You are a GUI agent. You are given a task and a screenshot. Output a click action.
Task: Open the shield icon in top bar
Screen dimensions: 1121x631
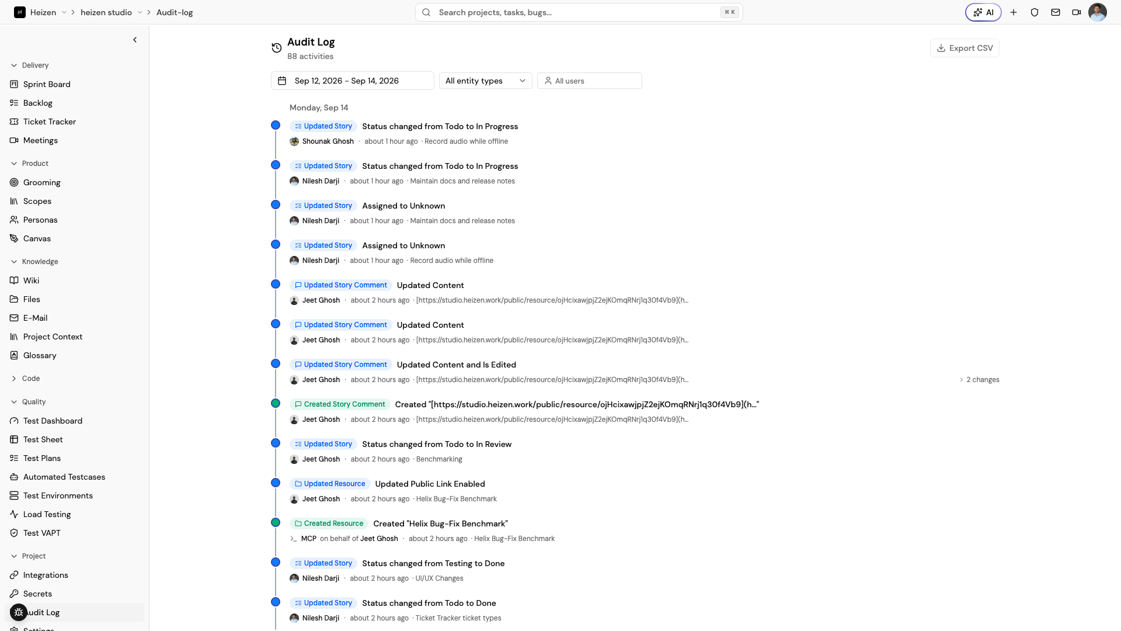(1035, 12)
